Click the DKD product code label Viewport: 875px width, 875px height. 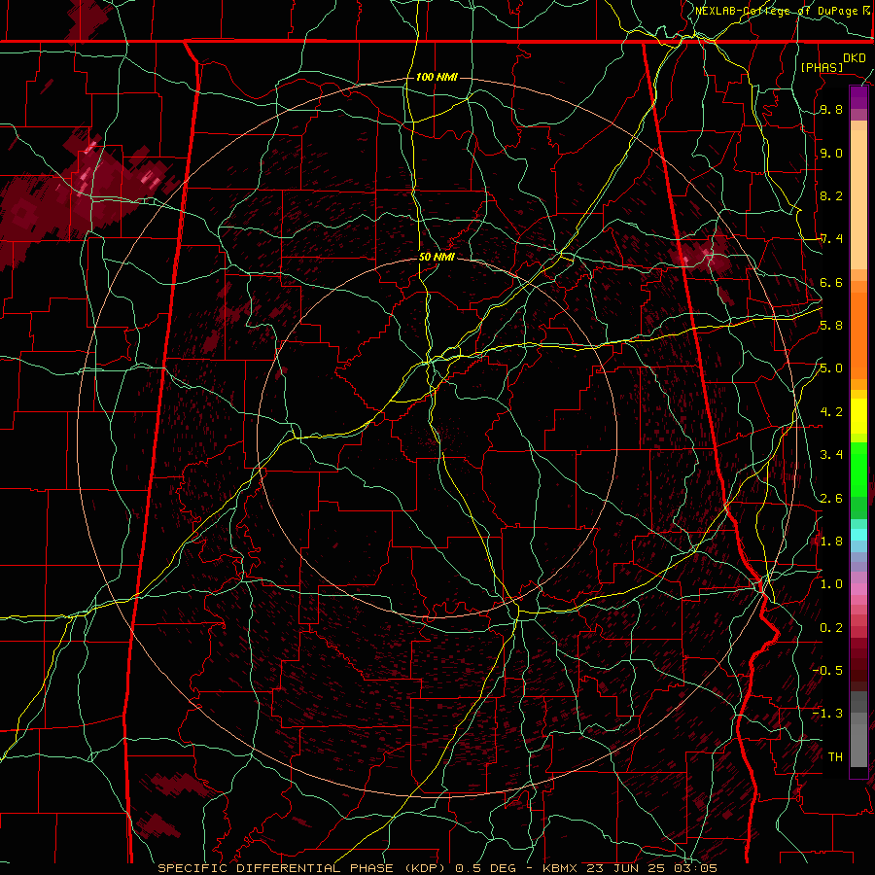(854, 58)
